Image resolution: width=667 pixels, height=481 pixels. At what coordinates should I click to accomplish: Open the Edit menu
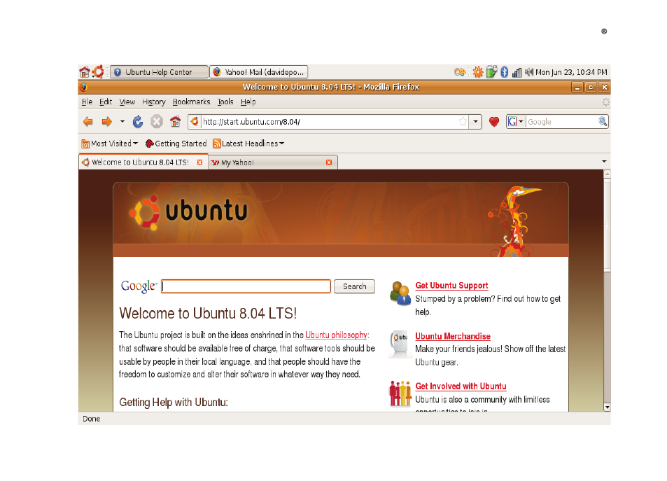(x=106, y=102)
